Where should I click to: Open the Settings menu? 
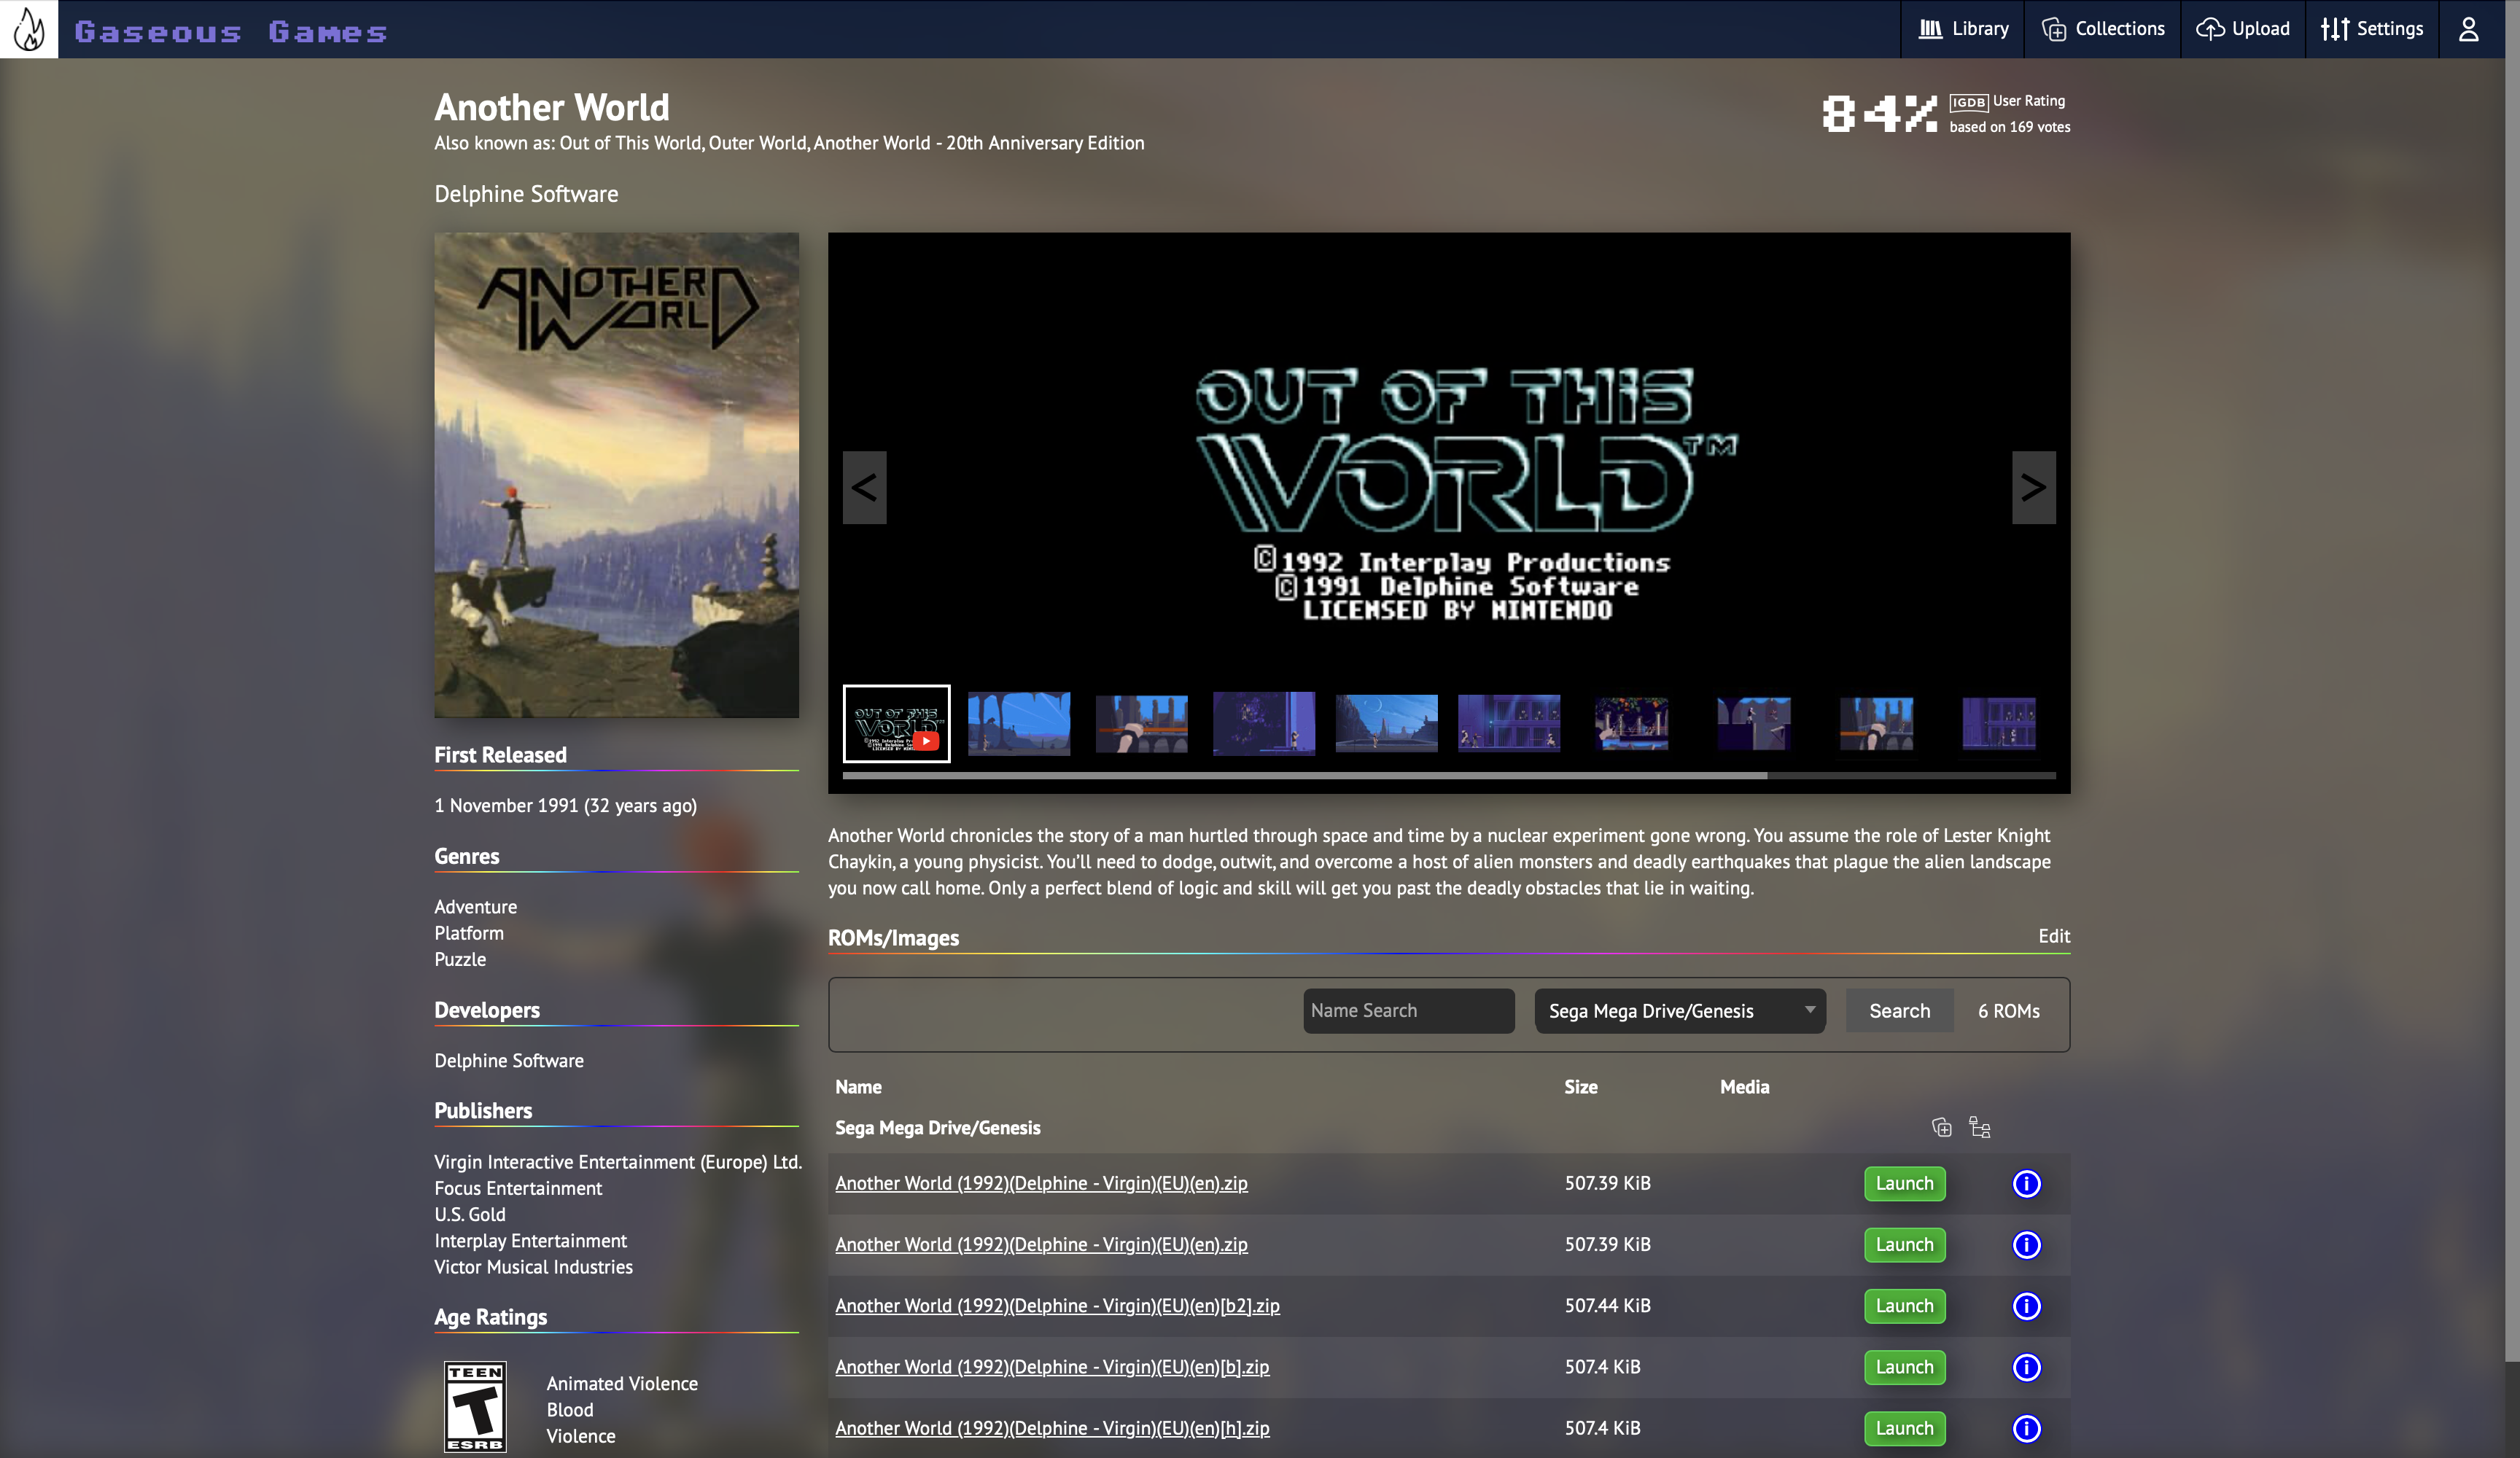(2371, 29)
